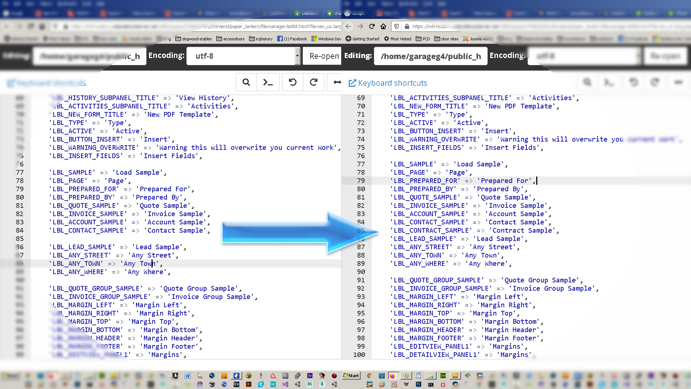The width and height of the screenshot is (691, 389).
Task: Click 'LBL_CONTACT_SAMPLE' line in left editor
Action: [129, 231]
